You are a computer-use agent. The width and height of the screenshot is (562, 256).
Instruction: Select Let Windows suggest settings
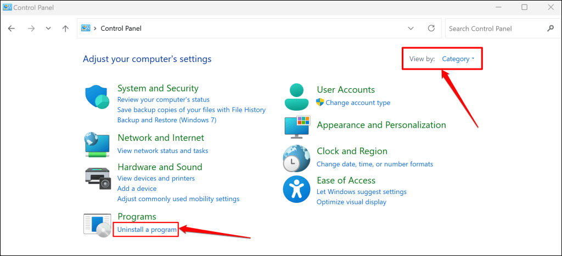(362, 192)
